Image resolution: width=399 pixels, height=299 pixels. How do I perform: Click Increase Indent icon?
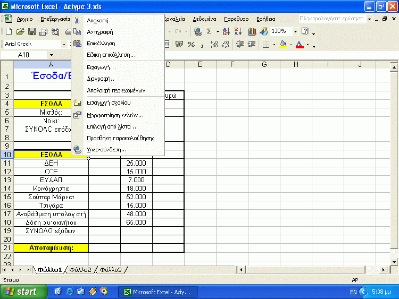pyautogui.click(x=252, y=45)
